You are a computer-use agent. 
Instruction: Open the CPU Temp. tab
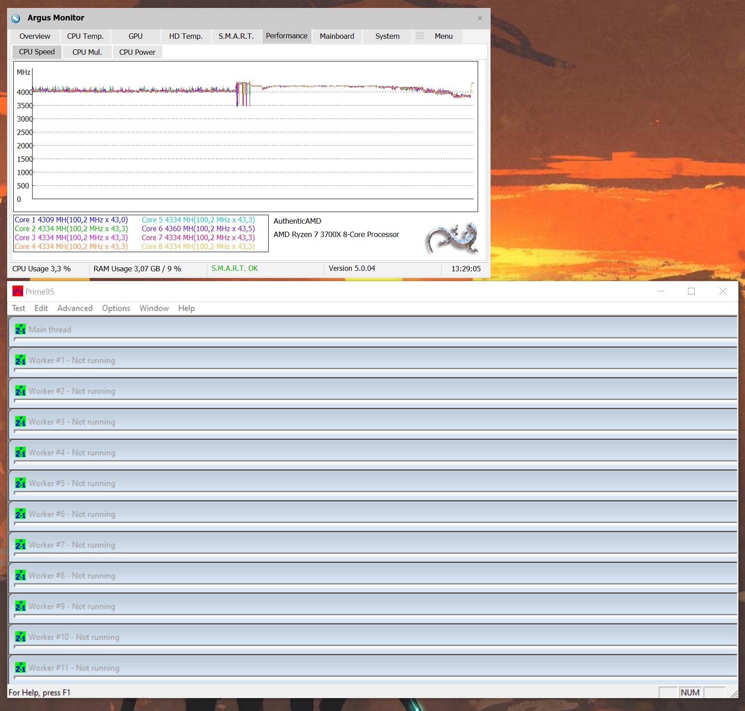pyautogui.click(x=85, y=36)
